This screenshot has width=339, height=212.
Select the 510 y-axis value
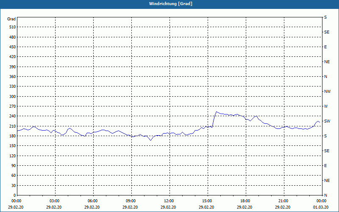click(x=12, y=27)
